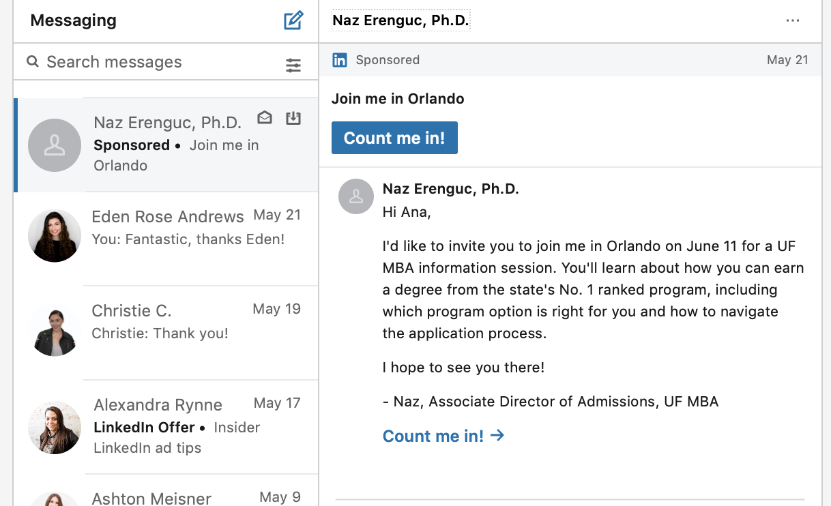Image resolution: width=831 pixels, height=506 pixels.
Task: Click the Join me in Orlando subject line
Action: click(x=398, y=98)
